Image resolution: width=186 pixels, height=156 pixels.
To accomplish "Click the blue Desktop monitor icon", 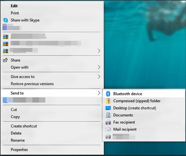I will tap(108, 108).
